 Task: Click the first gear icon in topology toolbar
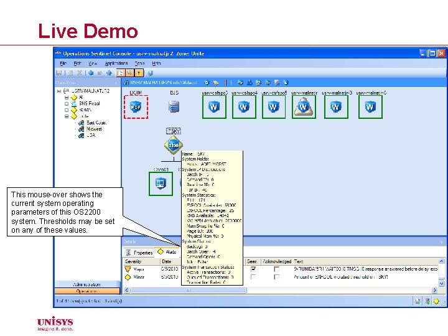coord(207,83)
